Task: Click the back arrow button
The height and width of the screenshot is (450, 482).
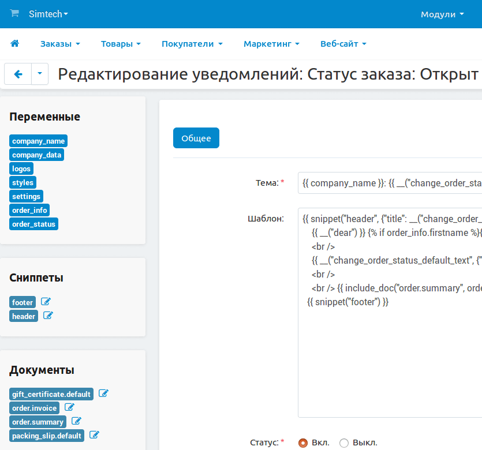Action: pyautogui.click(x=18, y=74)
